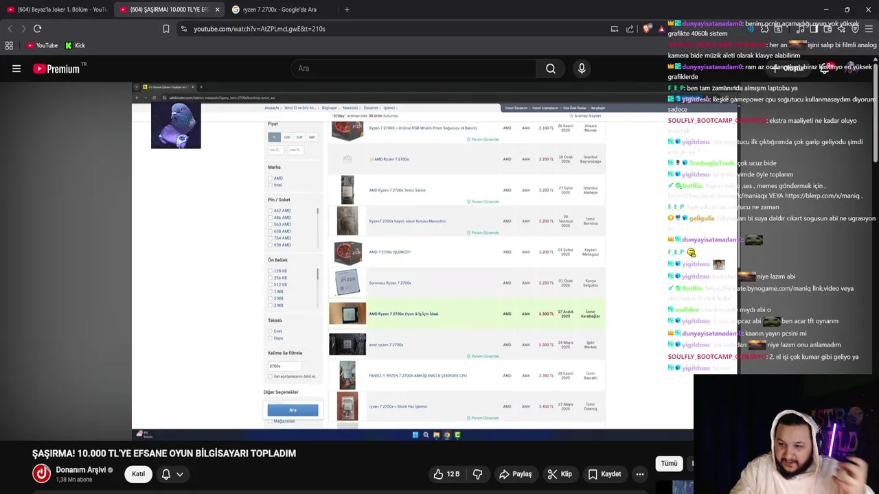Select the Evet option under Takaslı
The height and width of the screenshot is (494, 879).
pos(270,331)
